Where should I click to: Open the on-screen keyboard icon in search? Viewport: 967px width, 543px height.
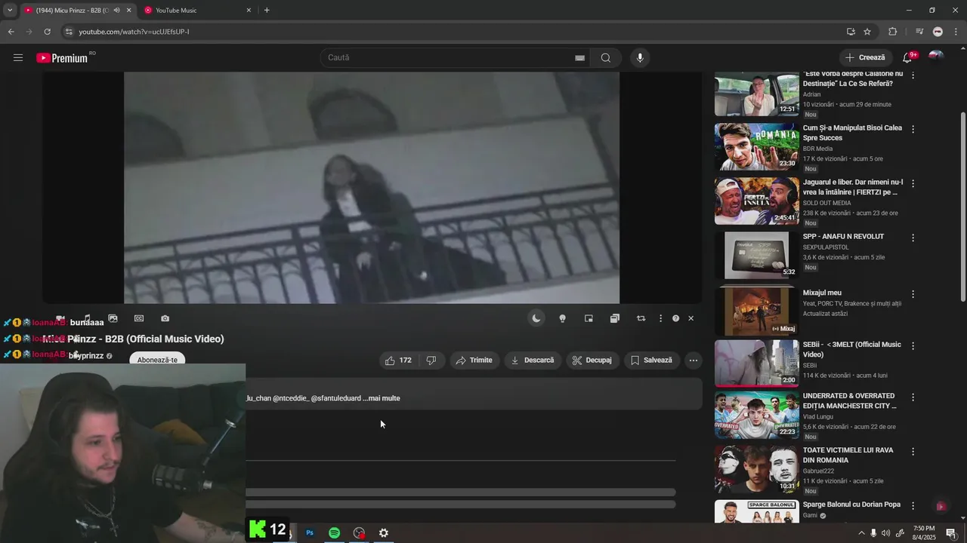click(579, 57)
